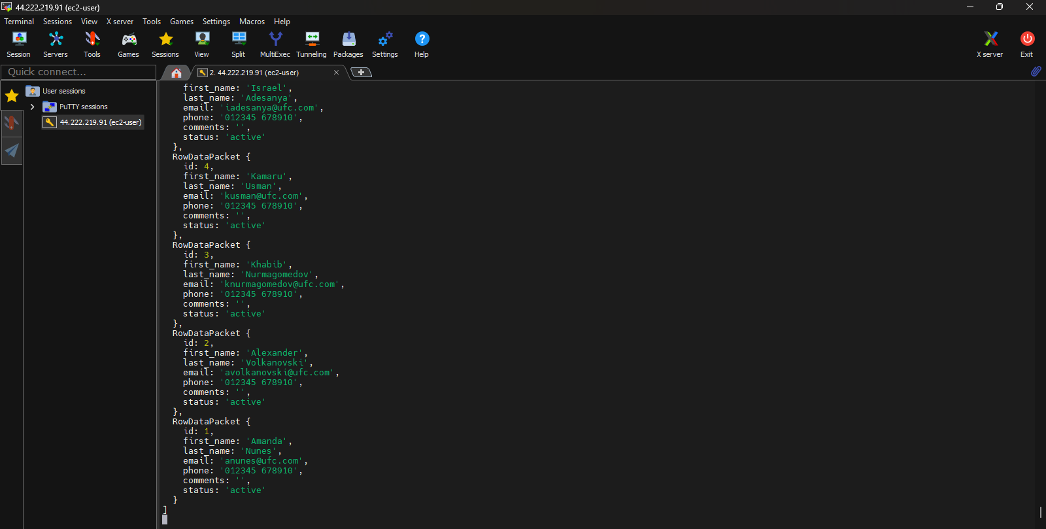Open the Session toolbar icon
Screen dimensions: 1046x529
coord(19,44)
